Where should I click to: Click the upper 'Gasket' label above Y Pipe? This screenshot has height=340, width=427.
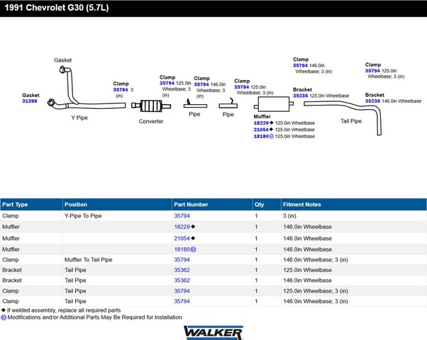[62, 60]
